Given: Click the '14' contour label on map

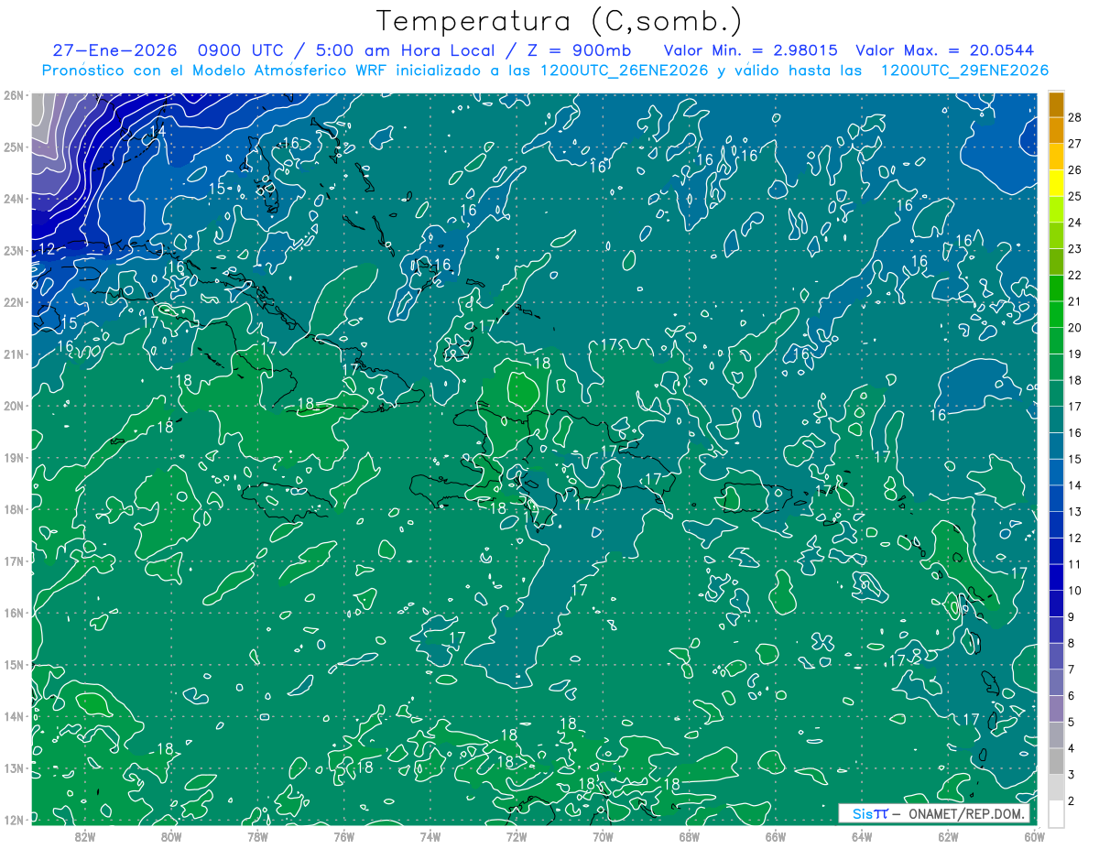Looking at the screenshot, I should (x=158, y=131).
